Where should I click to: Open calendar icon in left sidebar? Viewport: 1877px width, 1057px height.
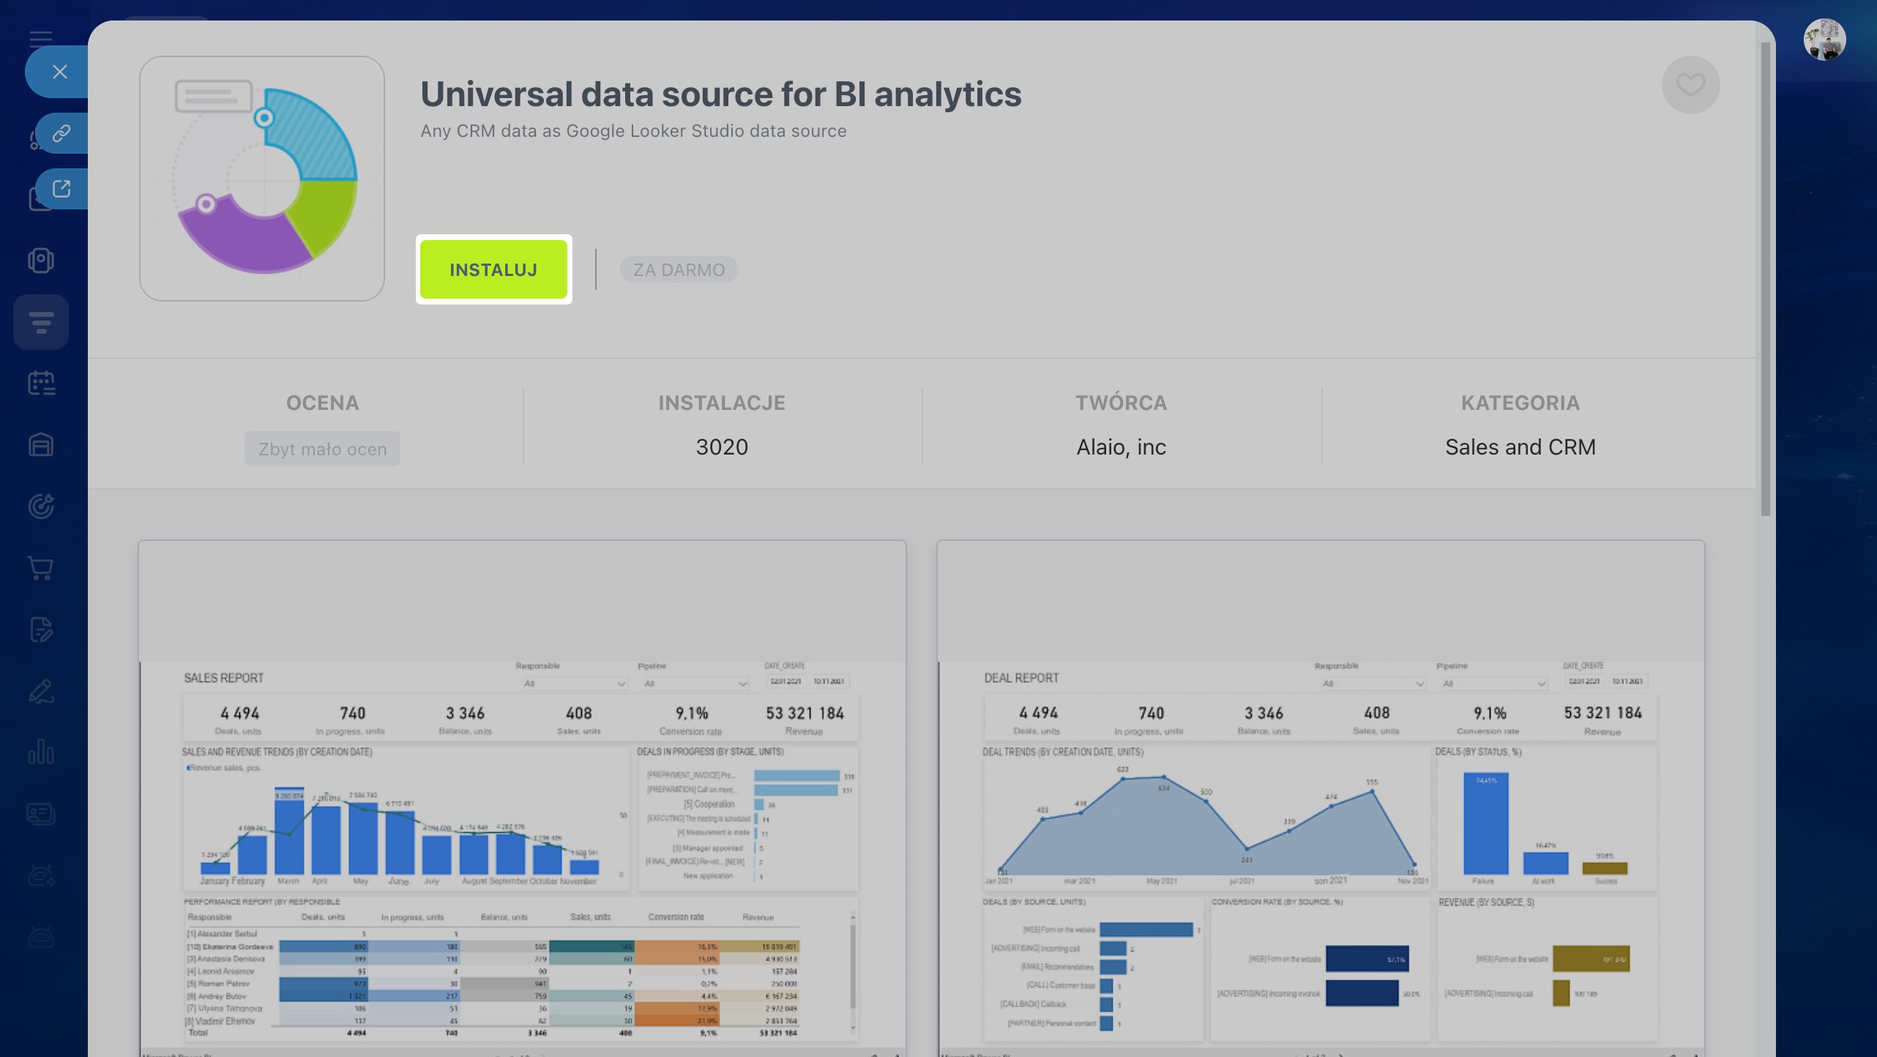click(41, 383)
